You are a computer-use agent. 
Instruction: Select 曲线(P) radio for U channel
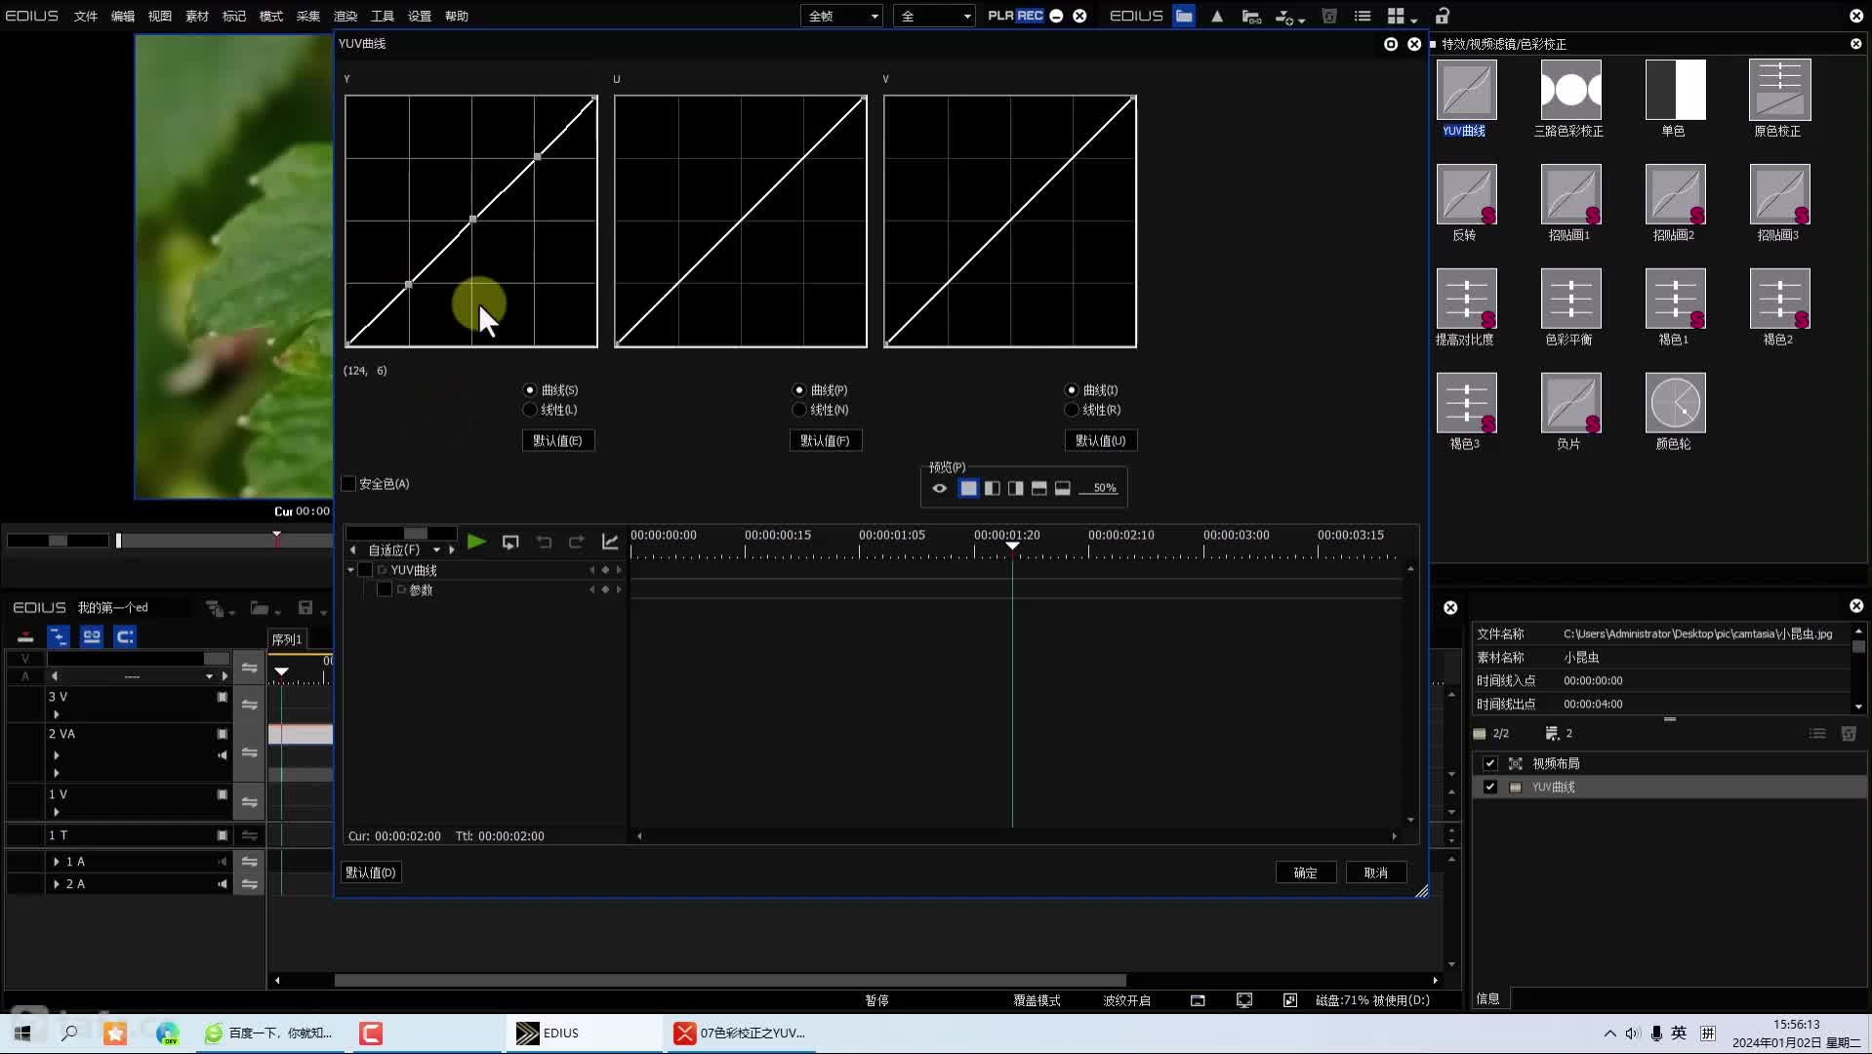[x=799, y=390]
